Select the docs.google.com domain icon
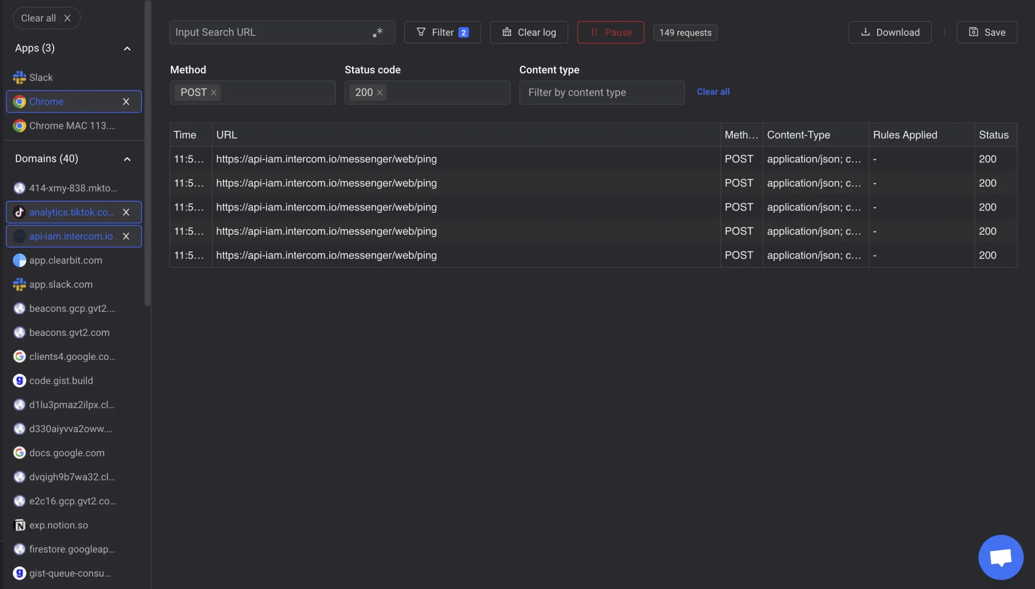The height and width of the screenshot is (589, 1035). (19, 453)
